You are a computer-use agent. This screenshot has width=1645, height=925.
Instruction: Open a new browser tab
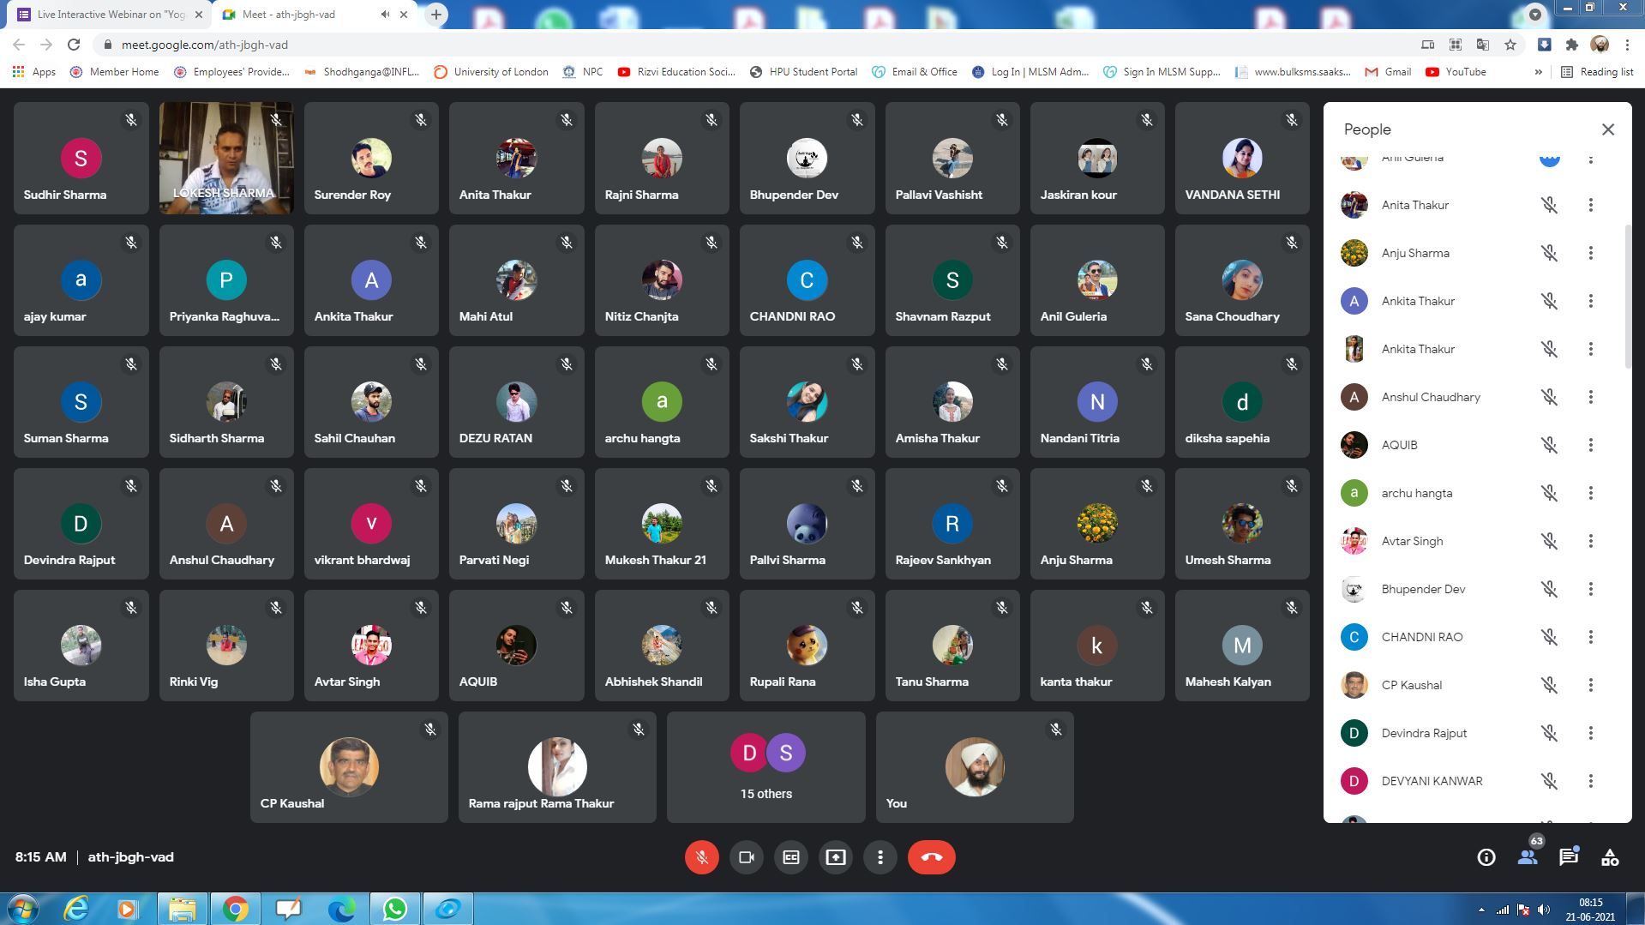[436, 15]
